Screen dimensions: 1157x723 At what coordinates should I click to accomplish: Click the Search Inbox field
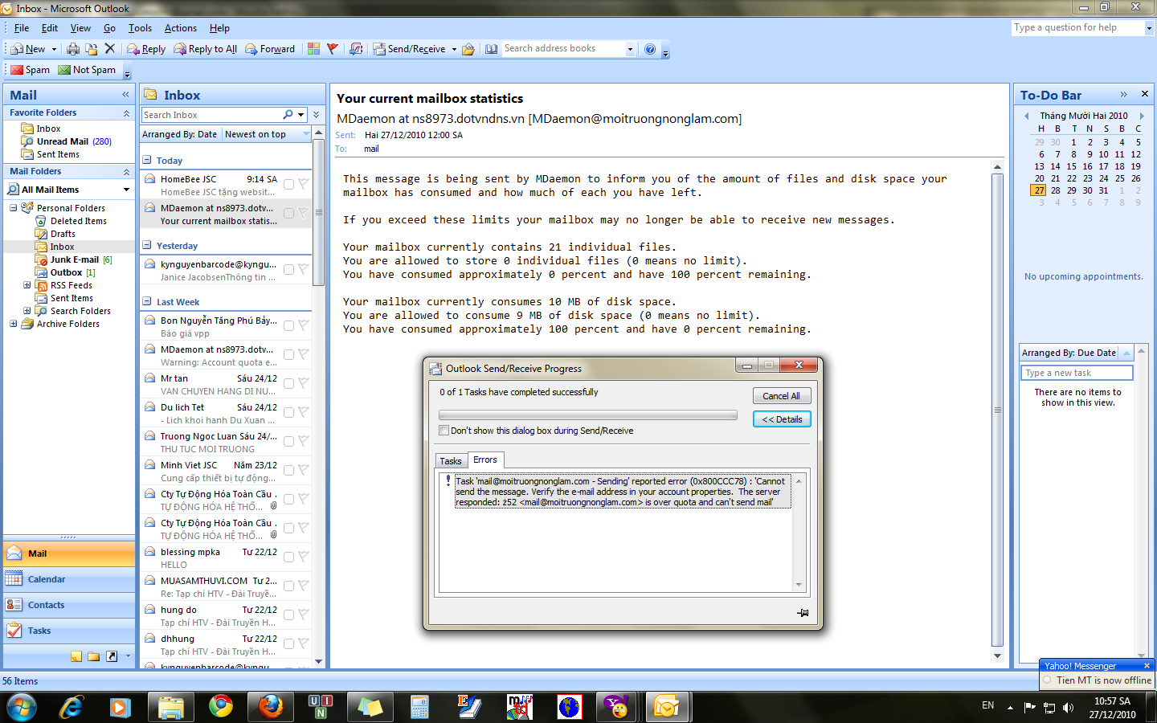click(211, 115)
